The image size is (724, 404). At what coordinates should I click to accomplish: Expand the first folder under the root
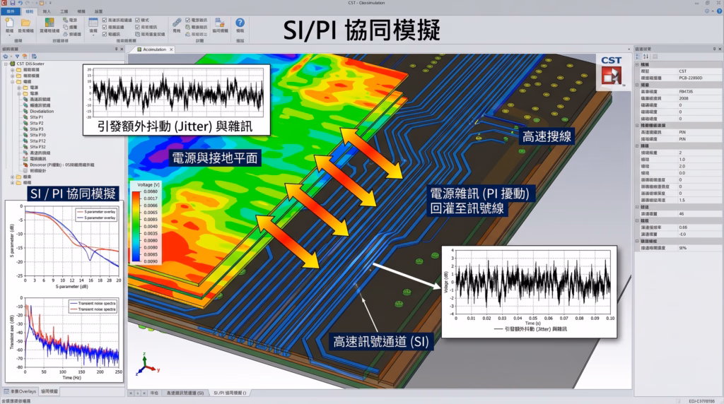13,70
